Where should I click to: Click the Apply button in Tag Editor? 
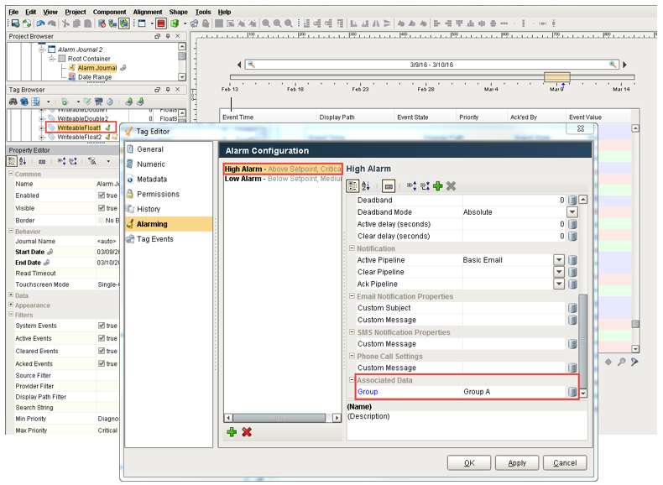pyautogui.click(x=517, y=463)
